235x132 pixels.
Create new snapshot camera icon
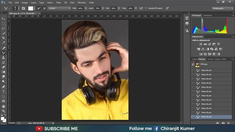(x=223, y=123)
